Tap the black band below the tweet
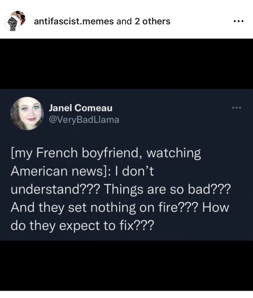Screen dimensions: 253x298 (126, 266)
